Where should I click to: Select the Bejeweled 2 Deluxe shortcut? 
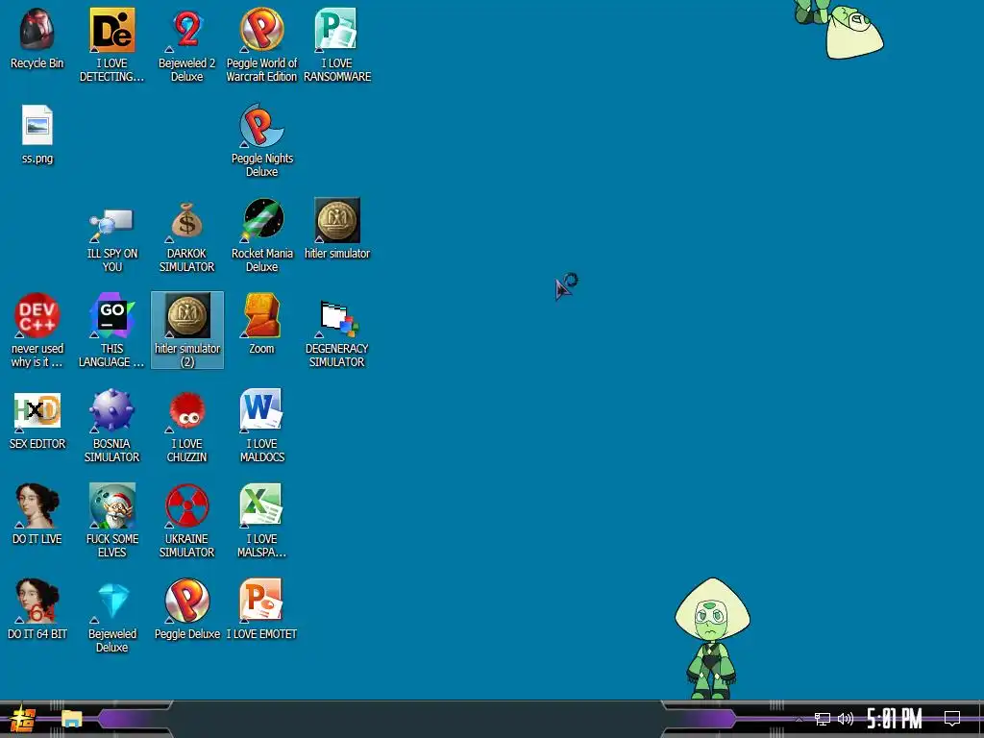click(187, 45)
